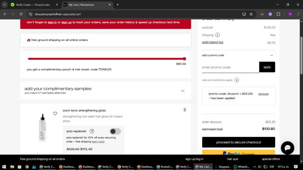The height and width of the screenshot is (170, 303).
Task: Click the page vertical scrollbar
Action: click(301, 55)
